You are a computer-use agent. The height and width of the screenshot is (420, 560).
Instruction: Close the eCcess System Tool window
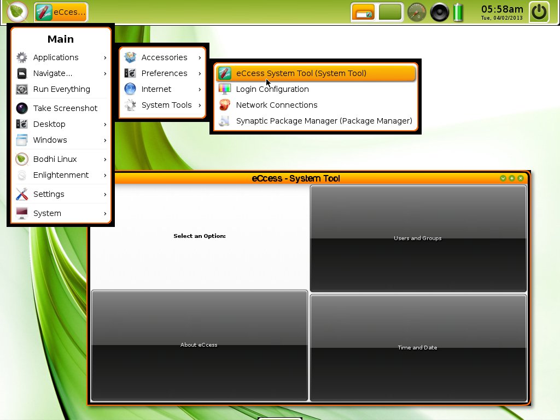click(x=521, y=178)
